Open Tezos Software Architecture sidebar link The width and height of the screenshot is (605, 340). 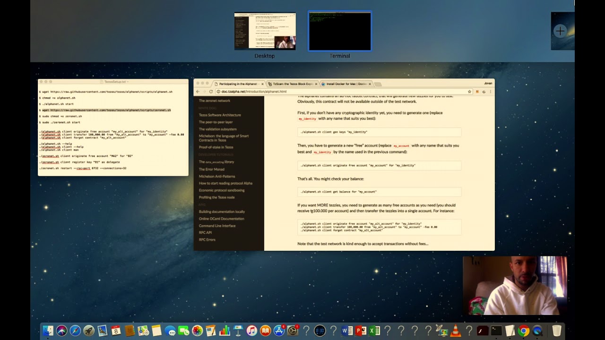pos(220,115)
